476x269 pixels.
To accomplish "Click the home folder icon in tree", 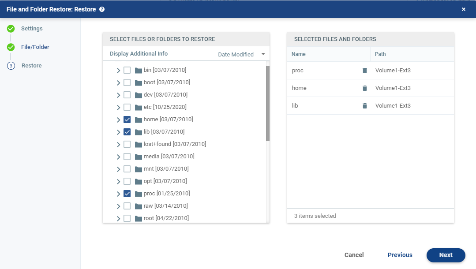I will (139, 120).
